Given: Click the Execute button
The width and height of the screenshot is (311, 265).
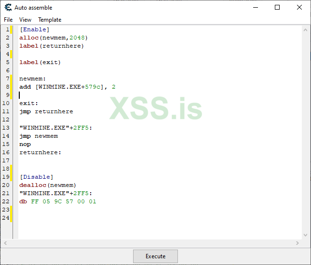Looking at the screenshot, I should point(155,256).
